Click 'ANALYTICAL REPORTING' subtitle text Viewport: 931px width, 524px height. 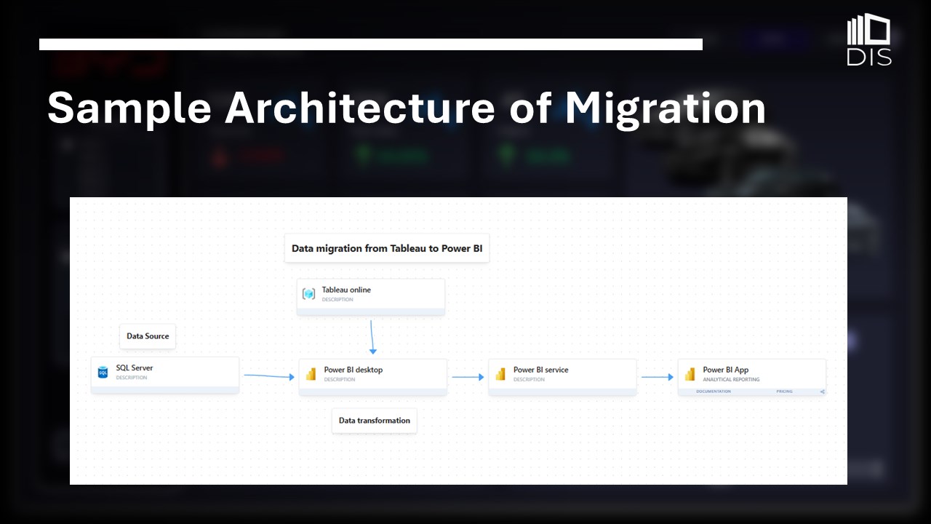(731, 379)
